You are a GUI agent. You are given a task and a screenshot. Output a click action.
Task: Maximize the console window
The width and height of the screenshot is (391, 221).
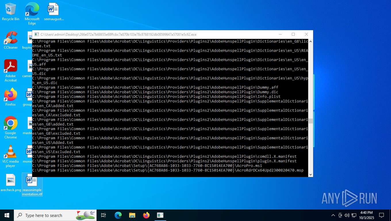pos(293,34)
